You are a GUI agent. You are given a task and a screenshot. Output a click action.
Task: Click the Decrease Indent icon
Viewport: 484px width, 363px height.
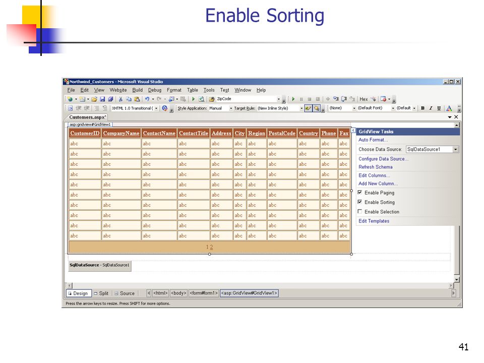pos(79,108)
